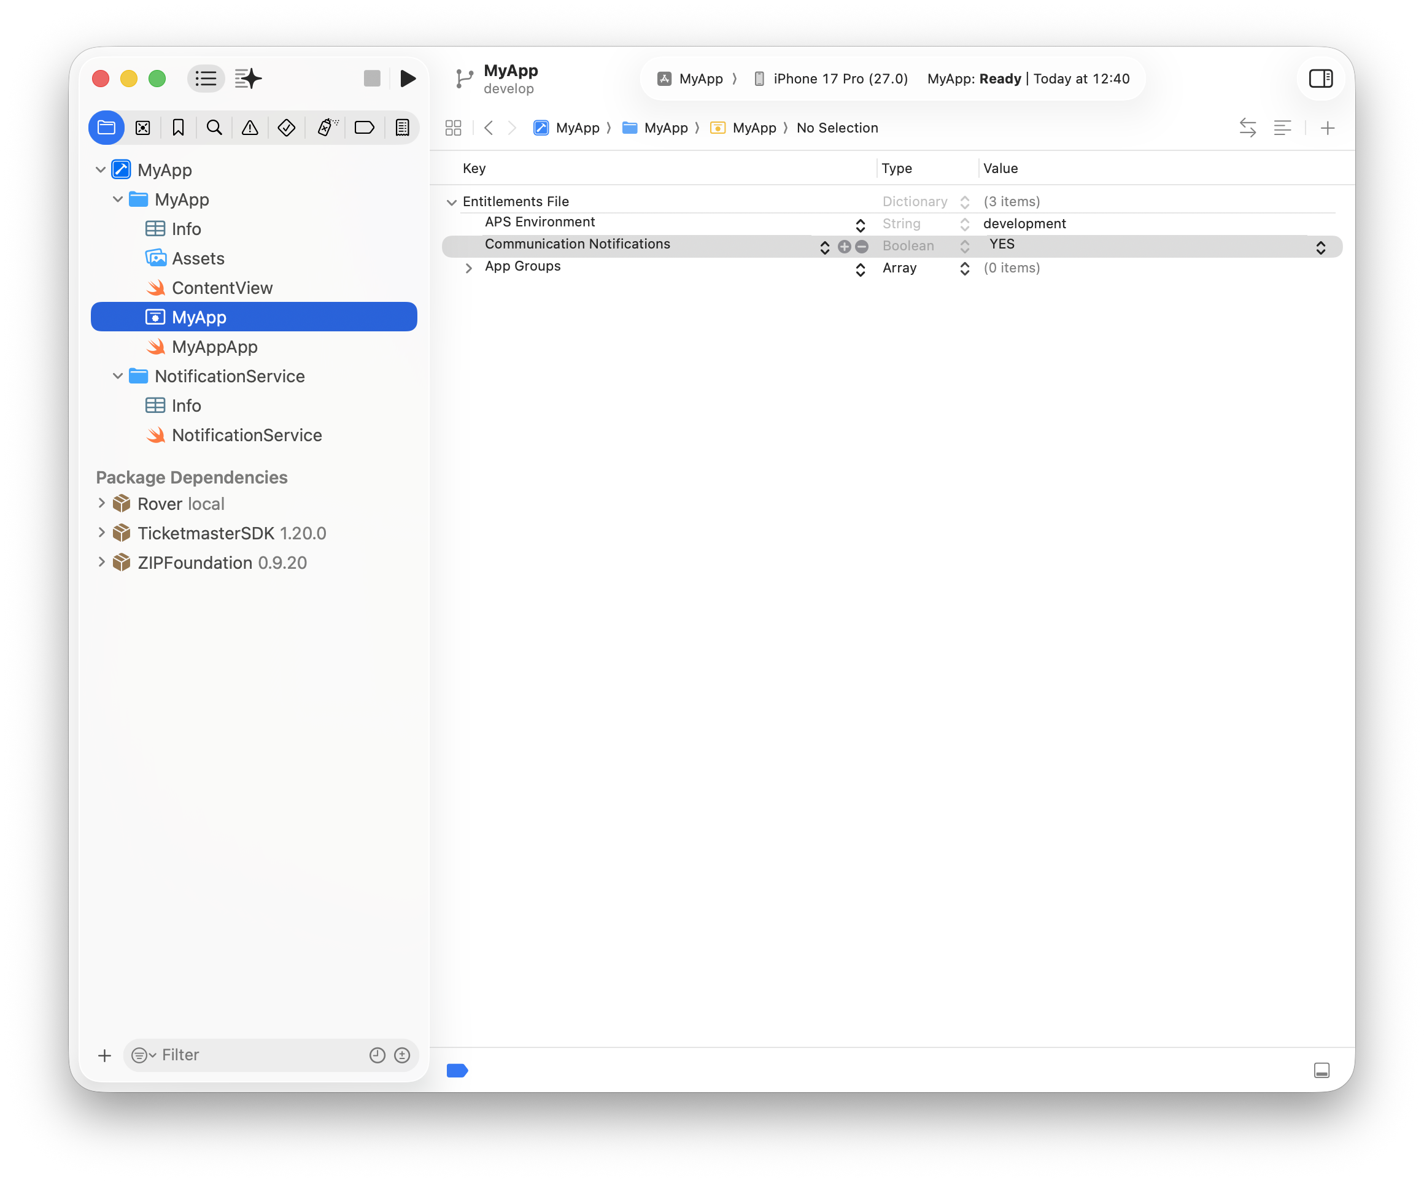Toggle the navigator list view button
This screenshot has height=1183, width=1424.
click(x=206, y=79)
